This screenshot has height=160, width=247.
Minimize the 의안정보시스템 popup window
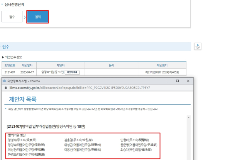pos(167,81)
